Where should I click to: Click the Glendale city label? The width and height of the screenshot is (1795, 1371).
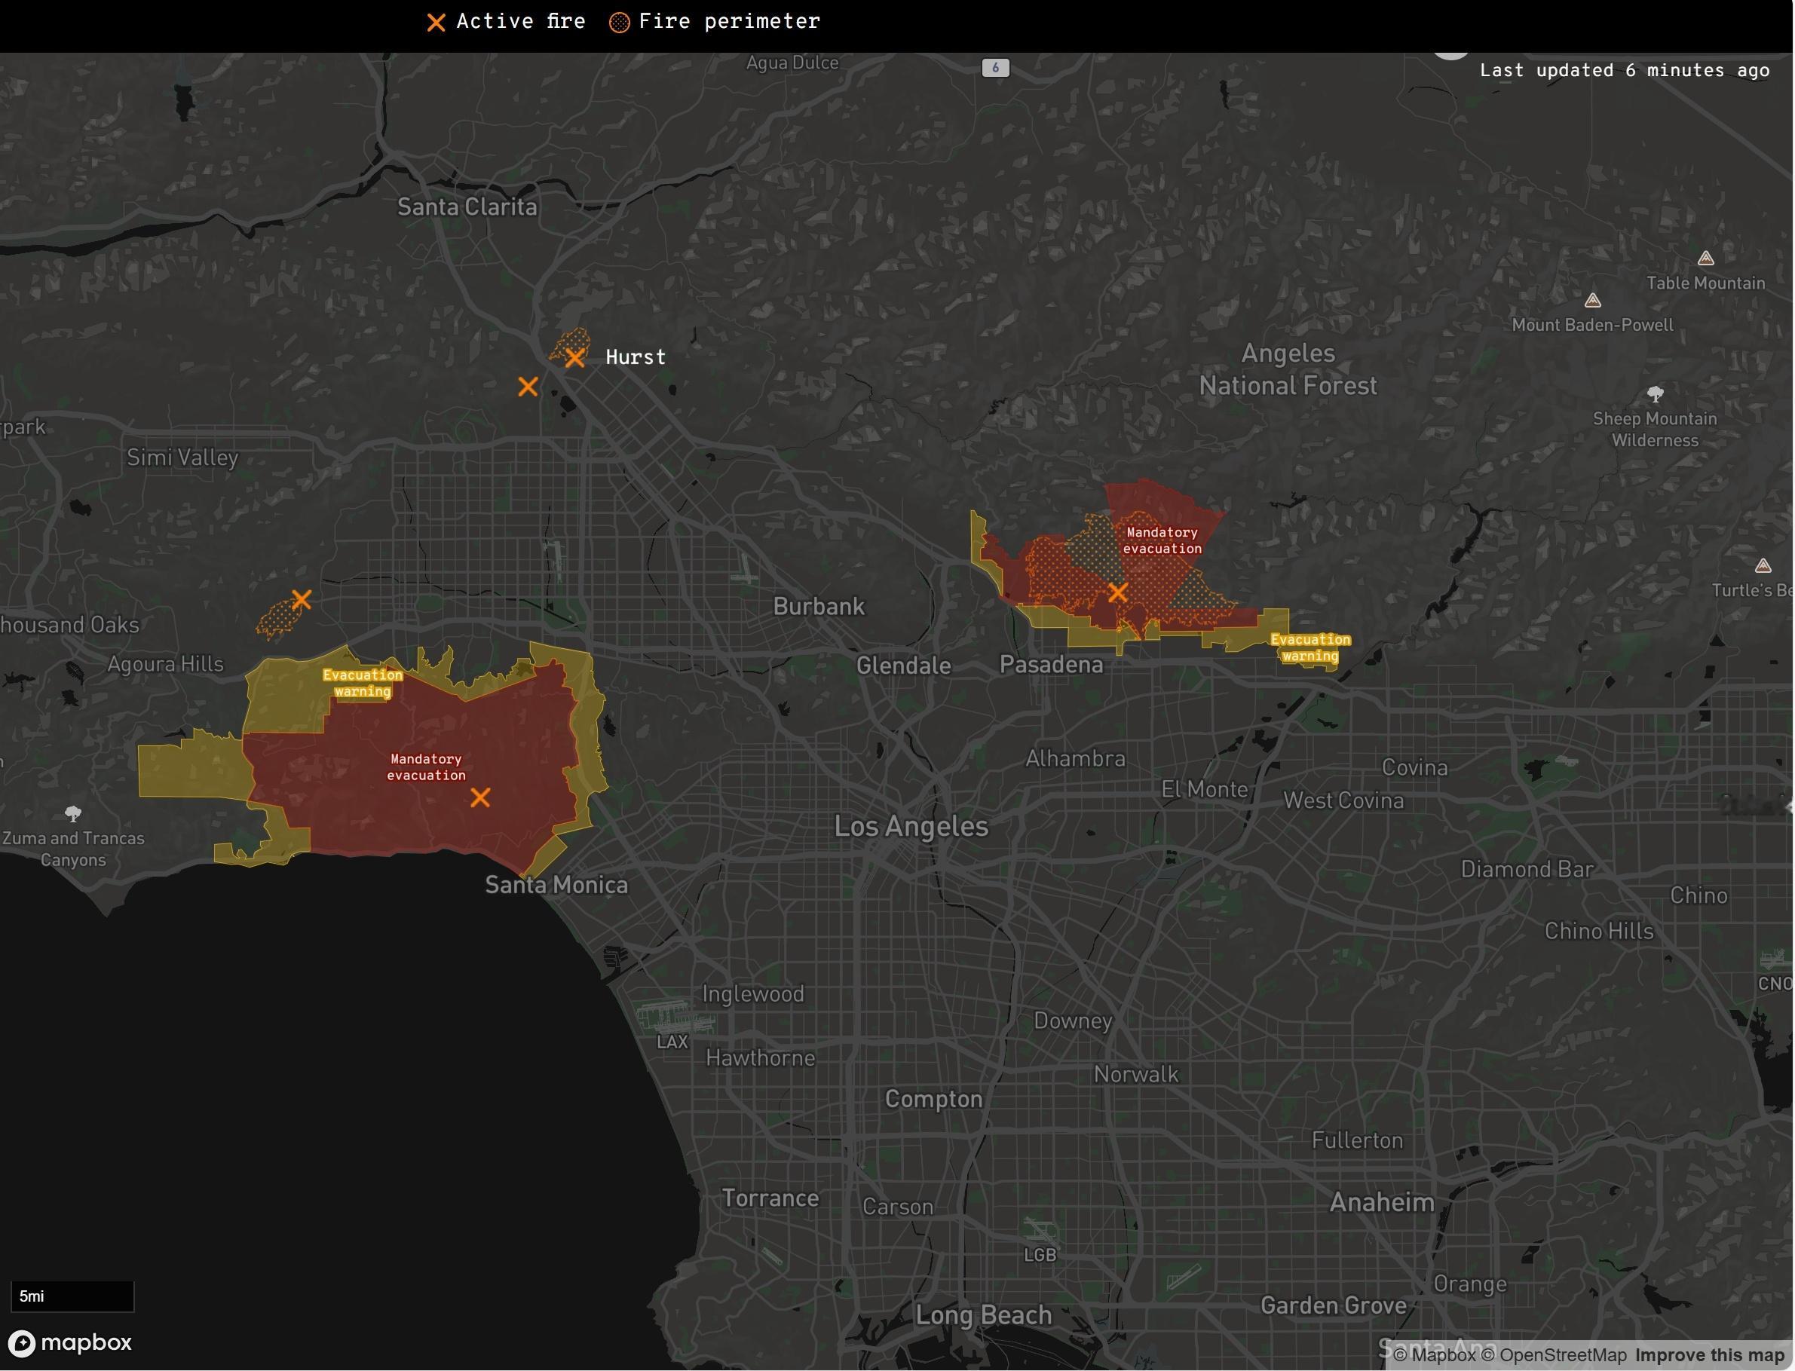click(x=904, y=666)
